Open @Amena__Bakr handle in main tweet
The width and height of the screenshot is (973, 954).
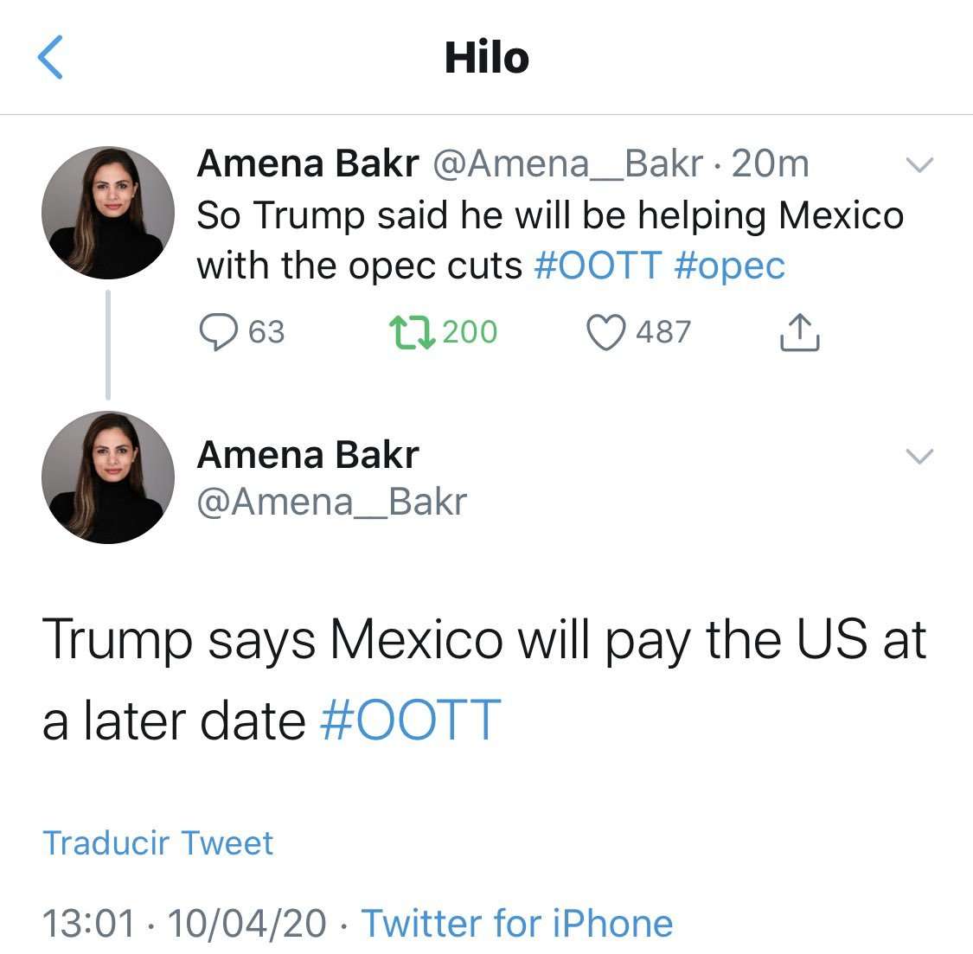(332, 502)
